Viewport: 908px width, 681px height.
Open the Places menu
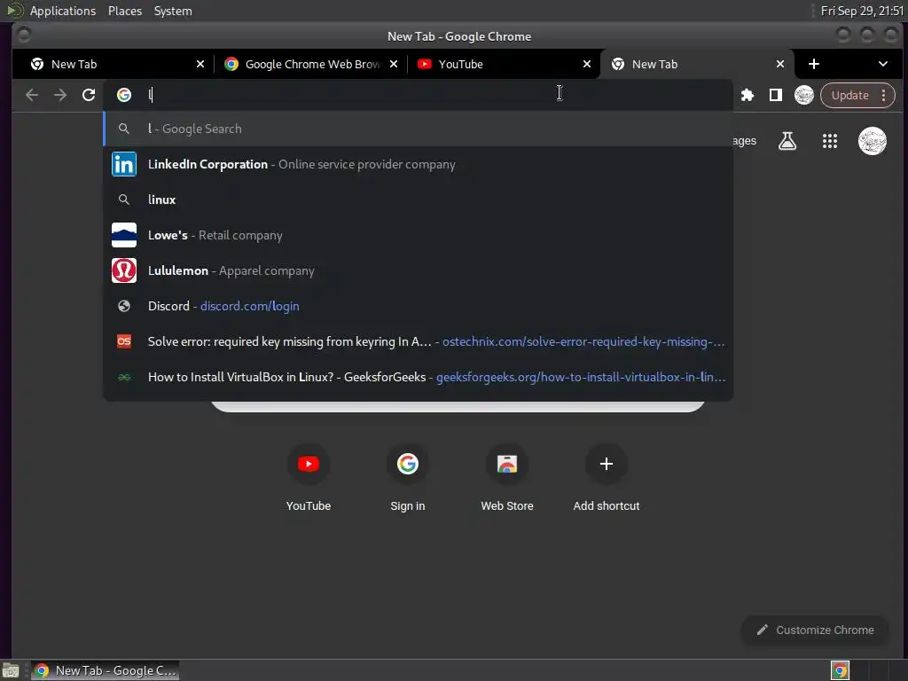(125, 11)
